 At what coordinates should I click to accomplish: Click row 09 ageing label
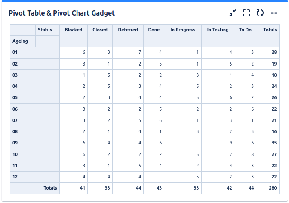(15, 143)
